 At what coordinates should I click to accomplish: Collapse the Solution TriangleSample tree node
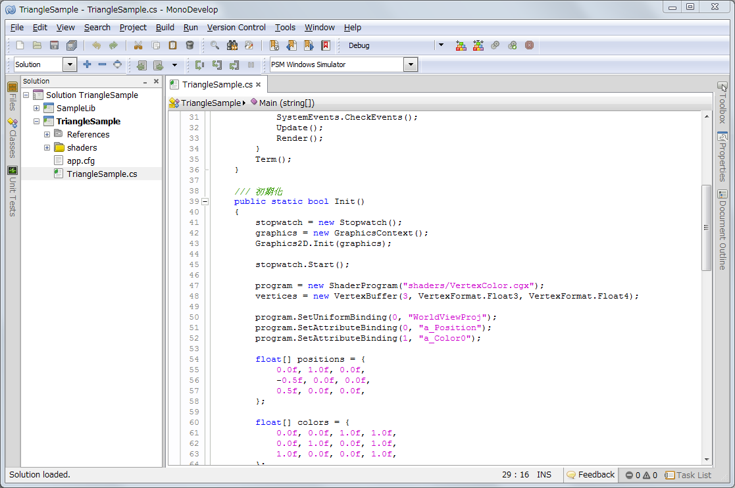pos(26,95)
